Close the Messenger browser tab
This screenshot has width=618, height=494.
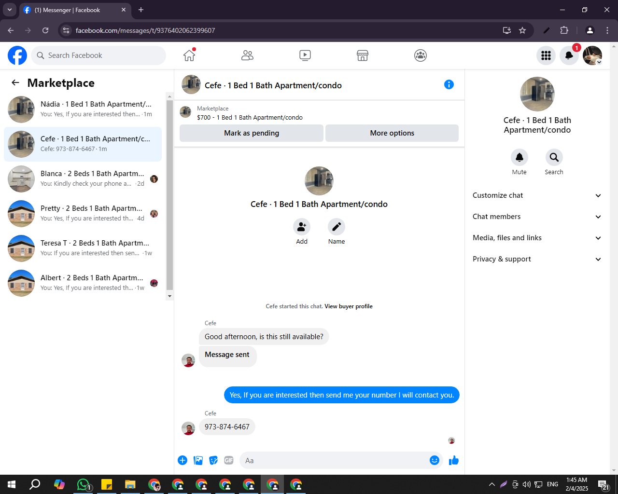[124, 10]
